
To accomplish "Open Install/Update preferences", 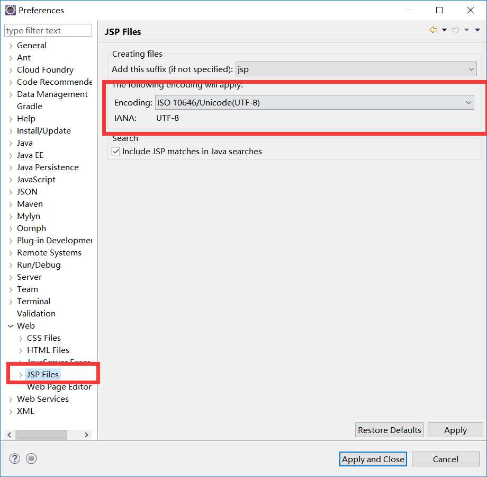I will coord(44,130).
